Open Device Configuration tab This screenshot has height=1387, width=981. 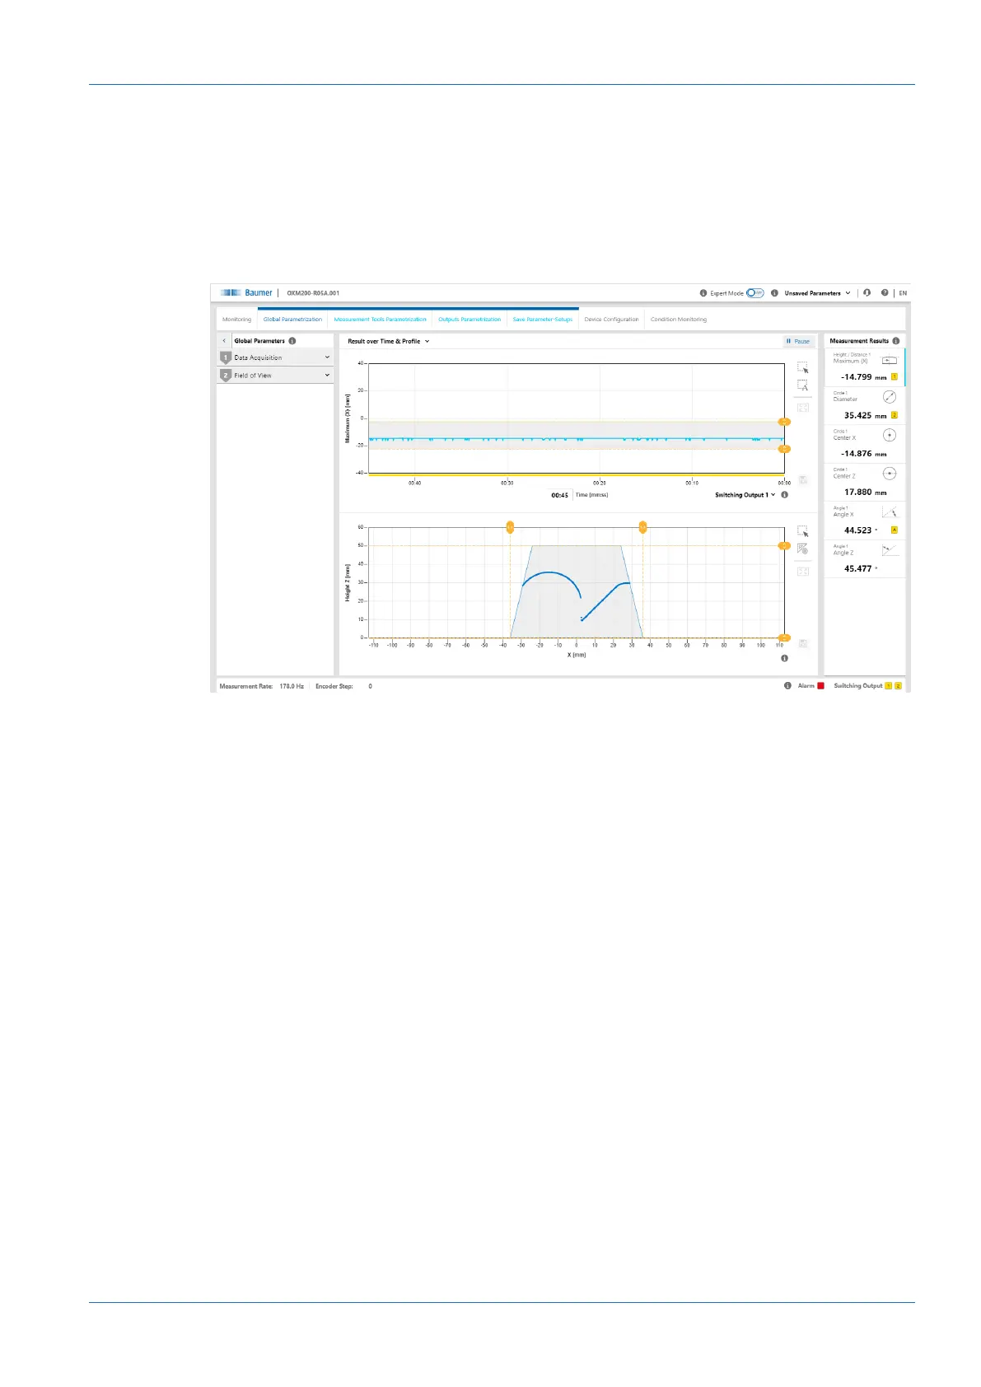click(611, 320)
